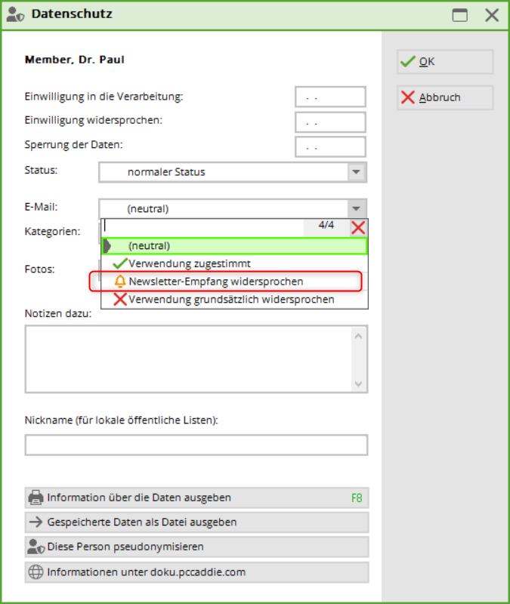The height and width of the screenshot is (604, 510).
Task: Pick Verwendung grundsätzlich widersprochen
Action: tap(231, 300)
